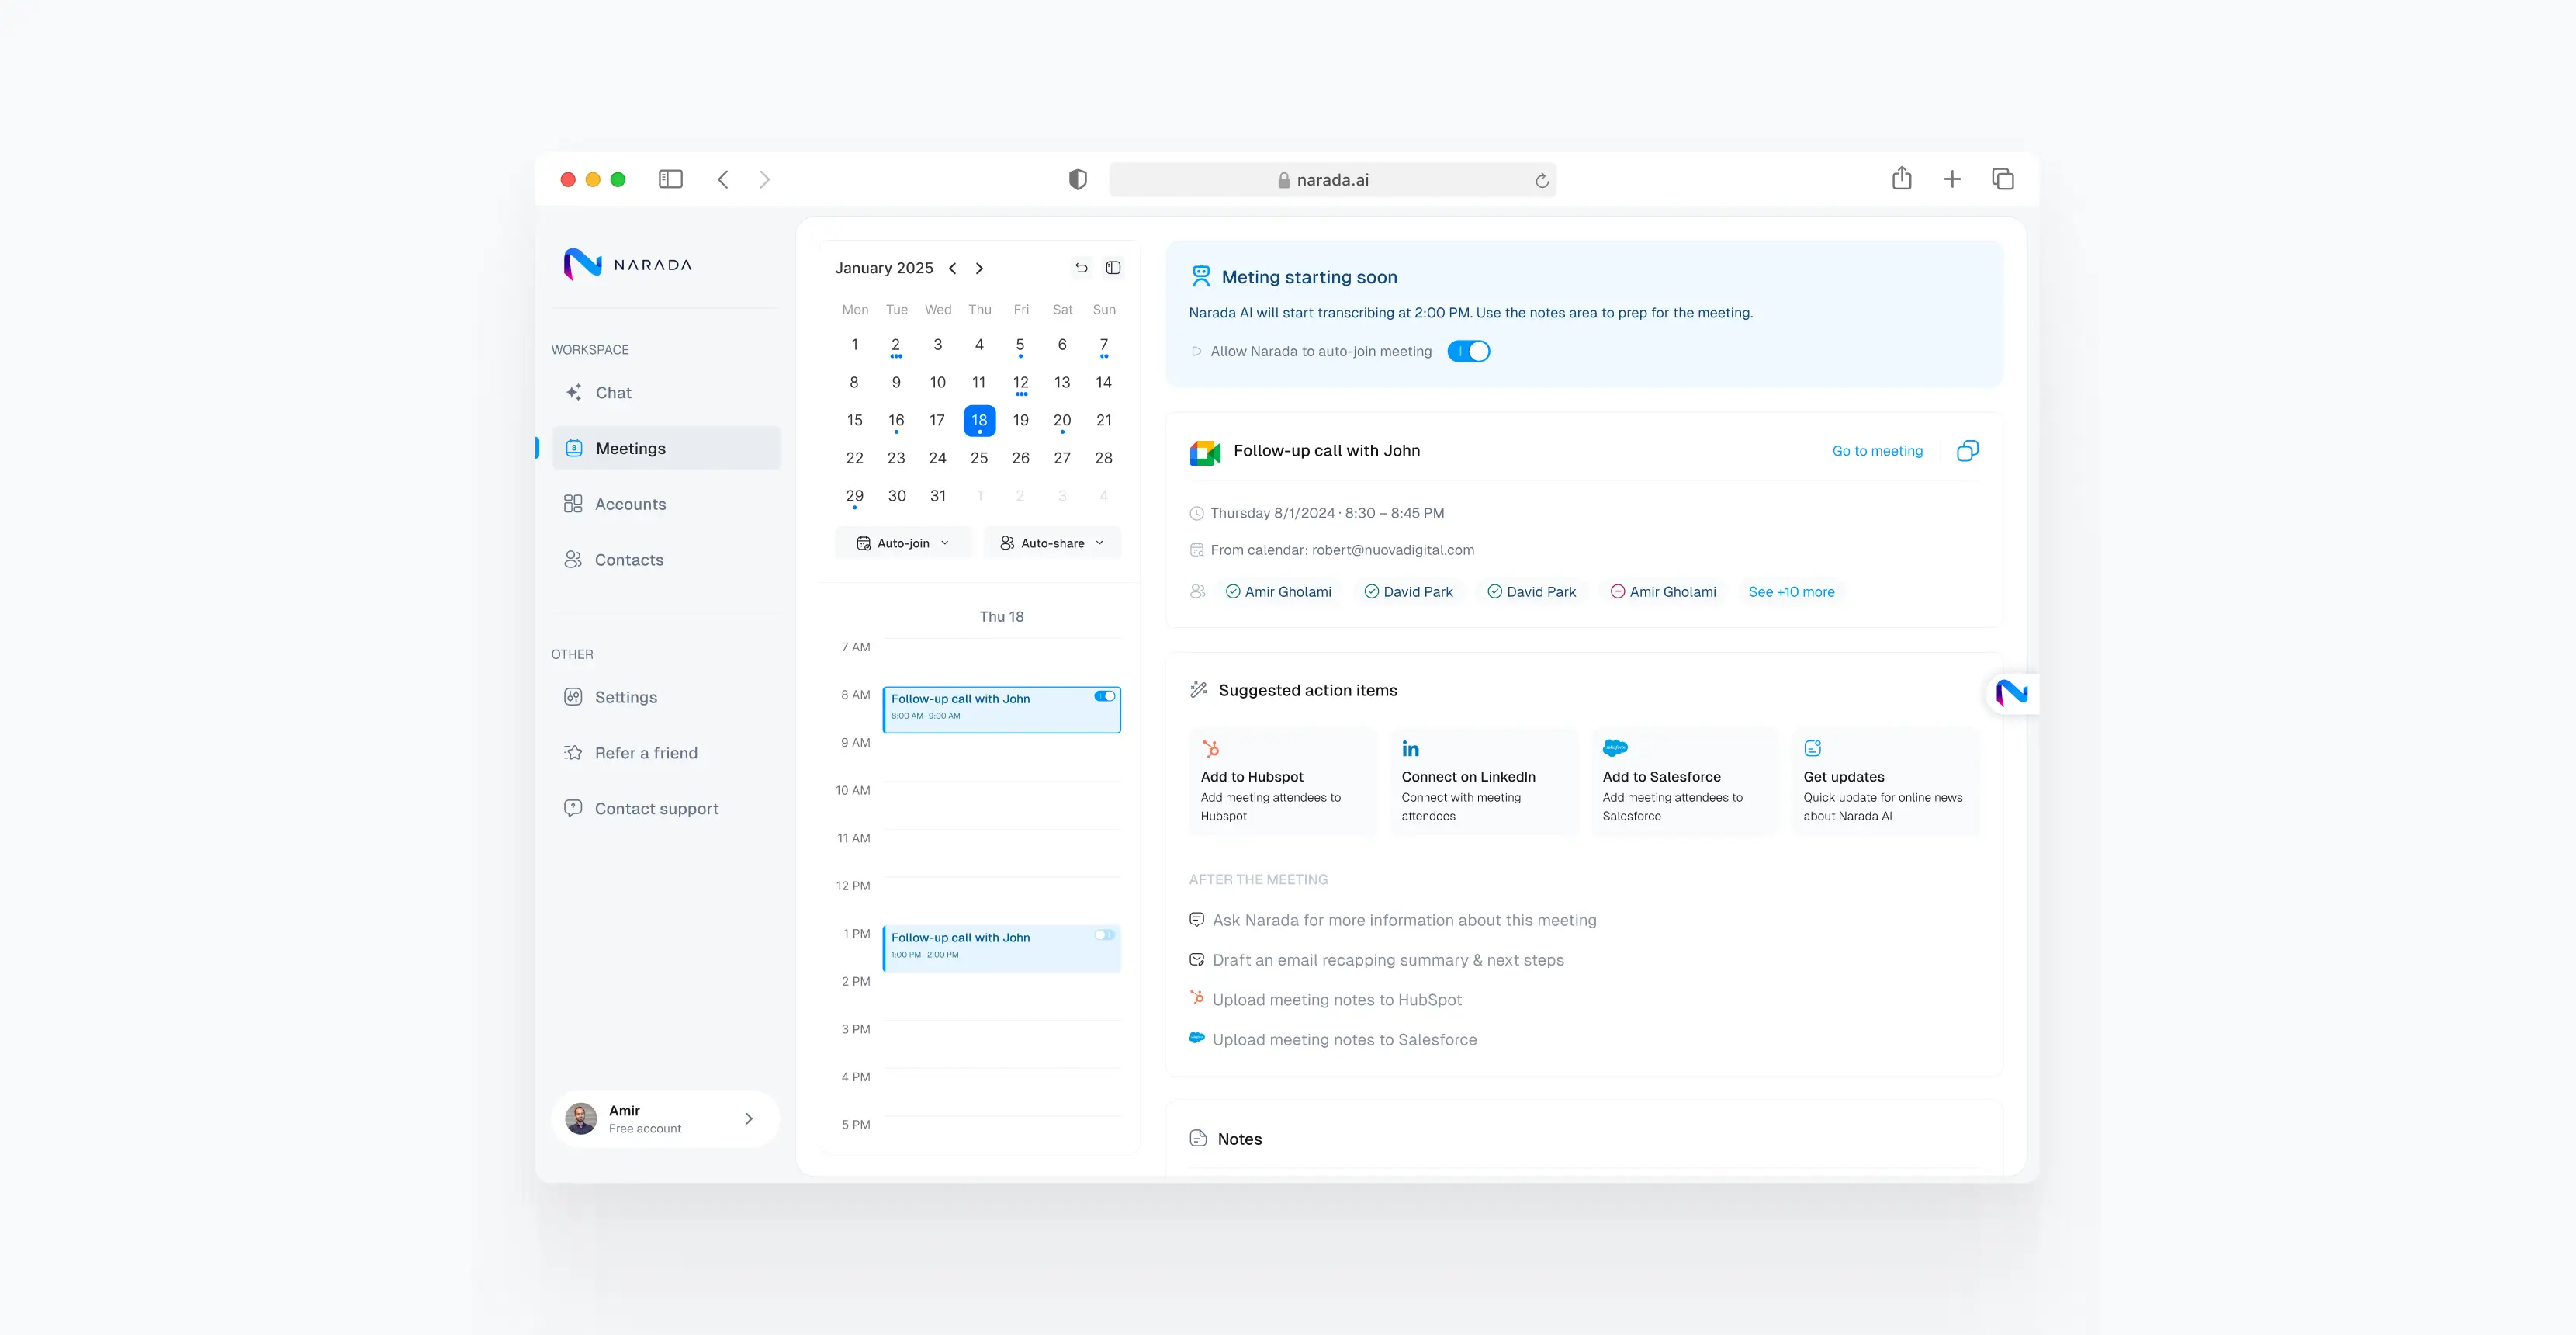Expand the Auto-join dropdown
Image resolution: width=2576 pixels, height=1335 pixels.
902,543
